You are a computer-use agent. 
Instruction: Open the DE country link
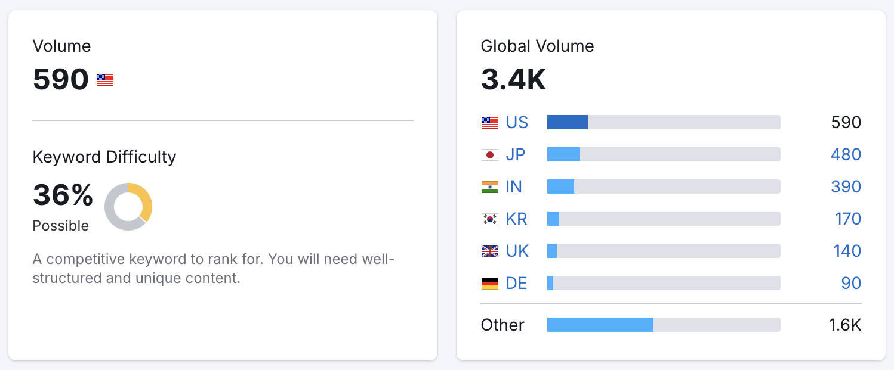517,284
